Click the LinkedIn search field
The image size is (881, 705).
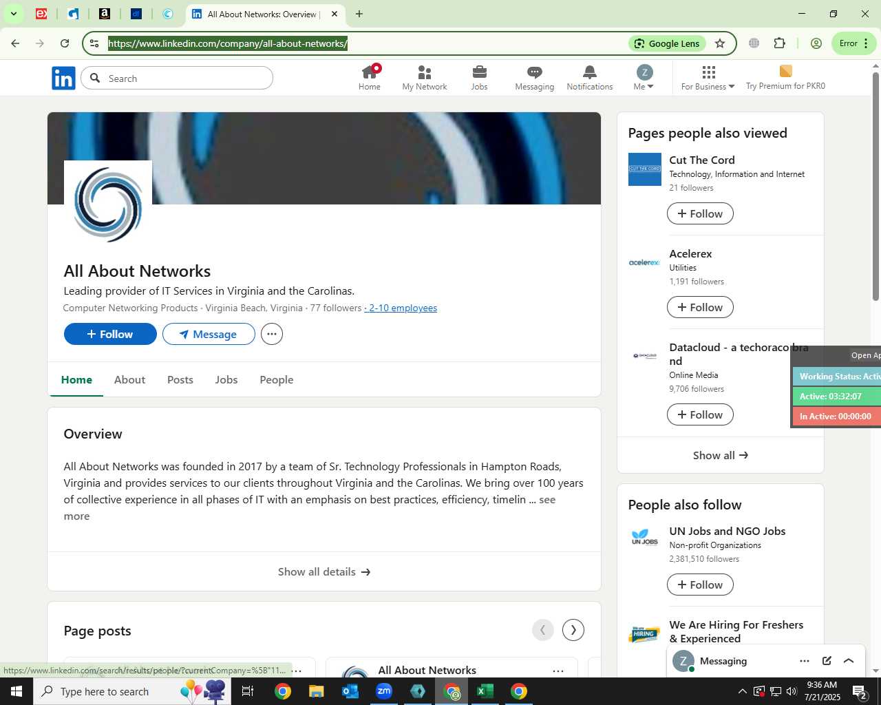click(177, 78)
